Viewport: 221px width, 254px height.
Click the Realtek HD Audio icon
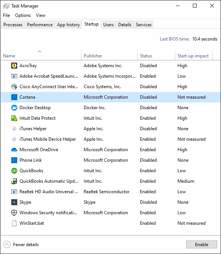click(14, 192)
